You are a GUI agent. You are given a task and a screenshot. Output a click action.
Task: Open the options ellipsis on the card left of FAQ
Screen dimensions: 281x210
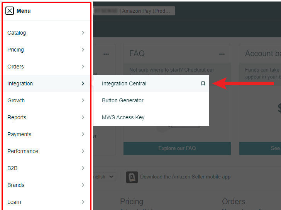106,54
